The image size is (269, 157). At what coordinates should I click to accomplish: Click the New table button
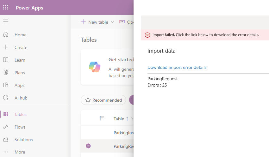click(x=94, y=22)
